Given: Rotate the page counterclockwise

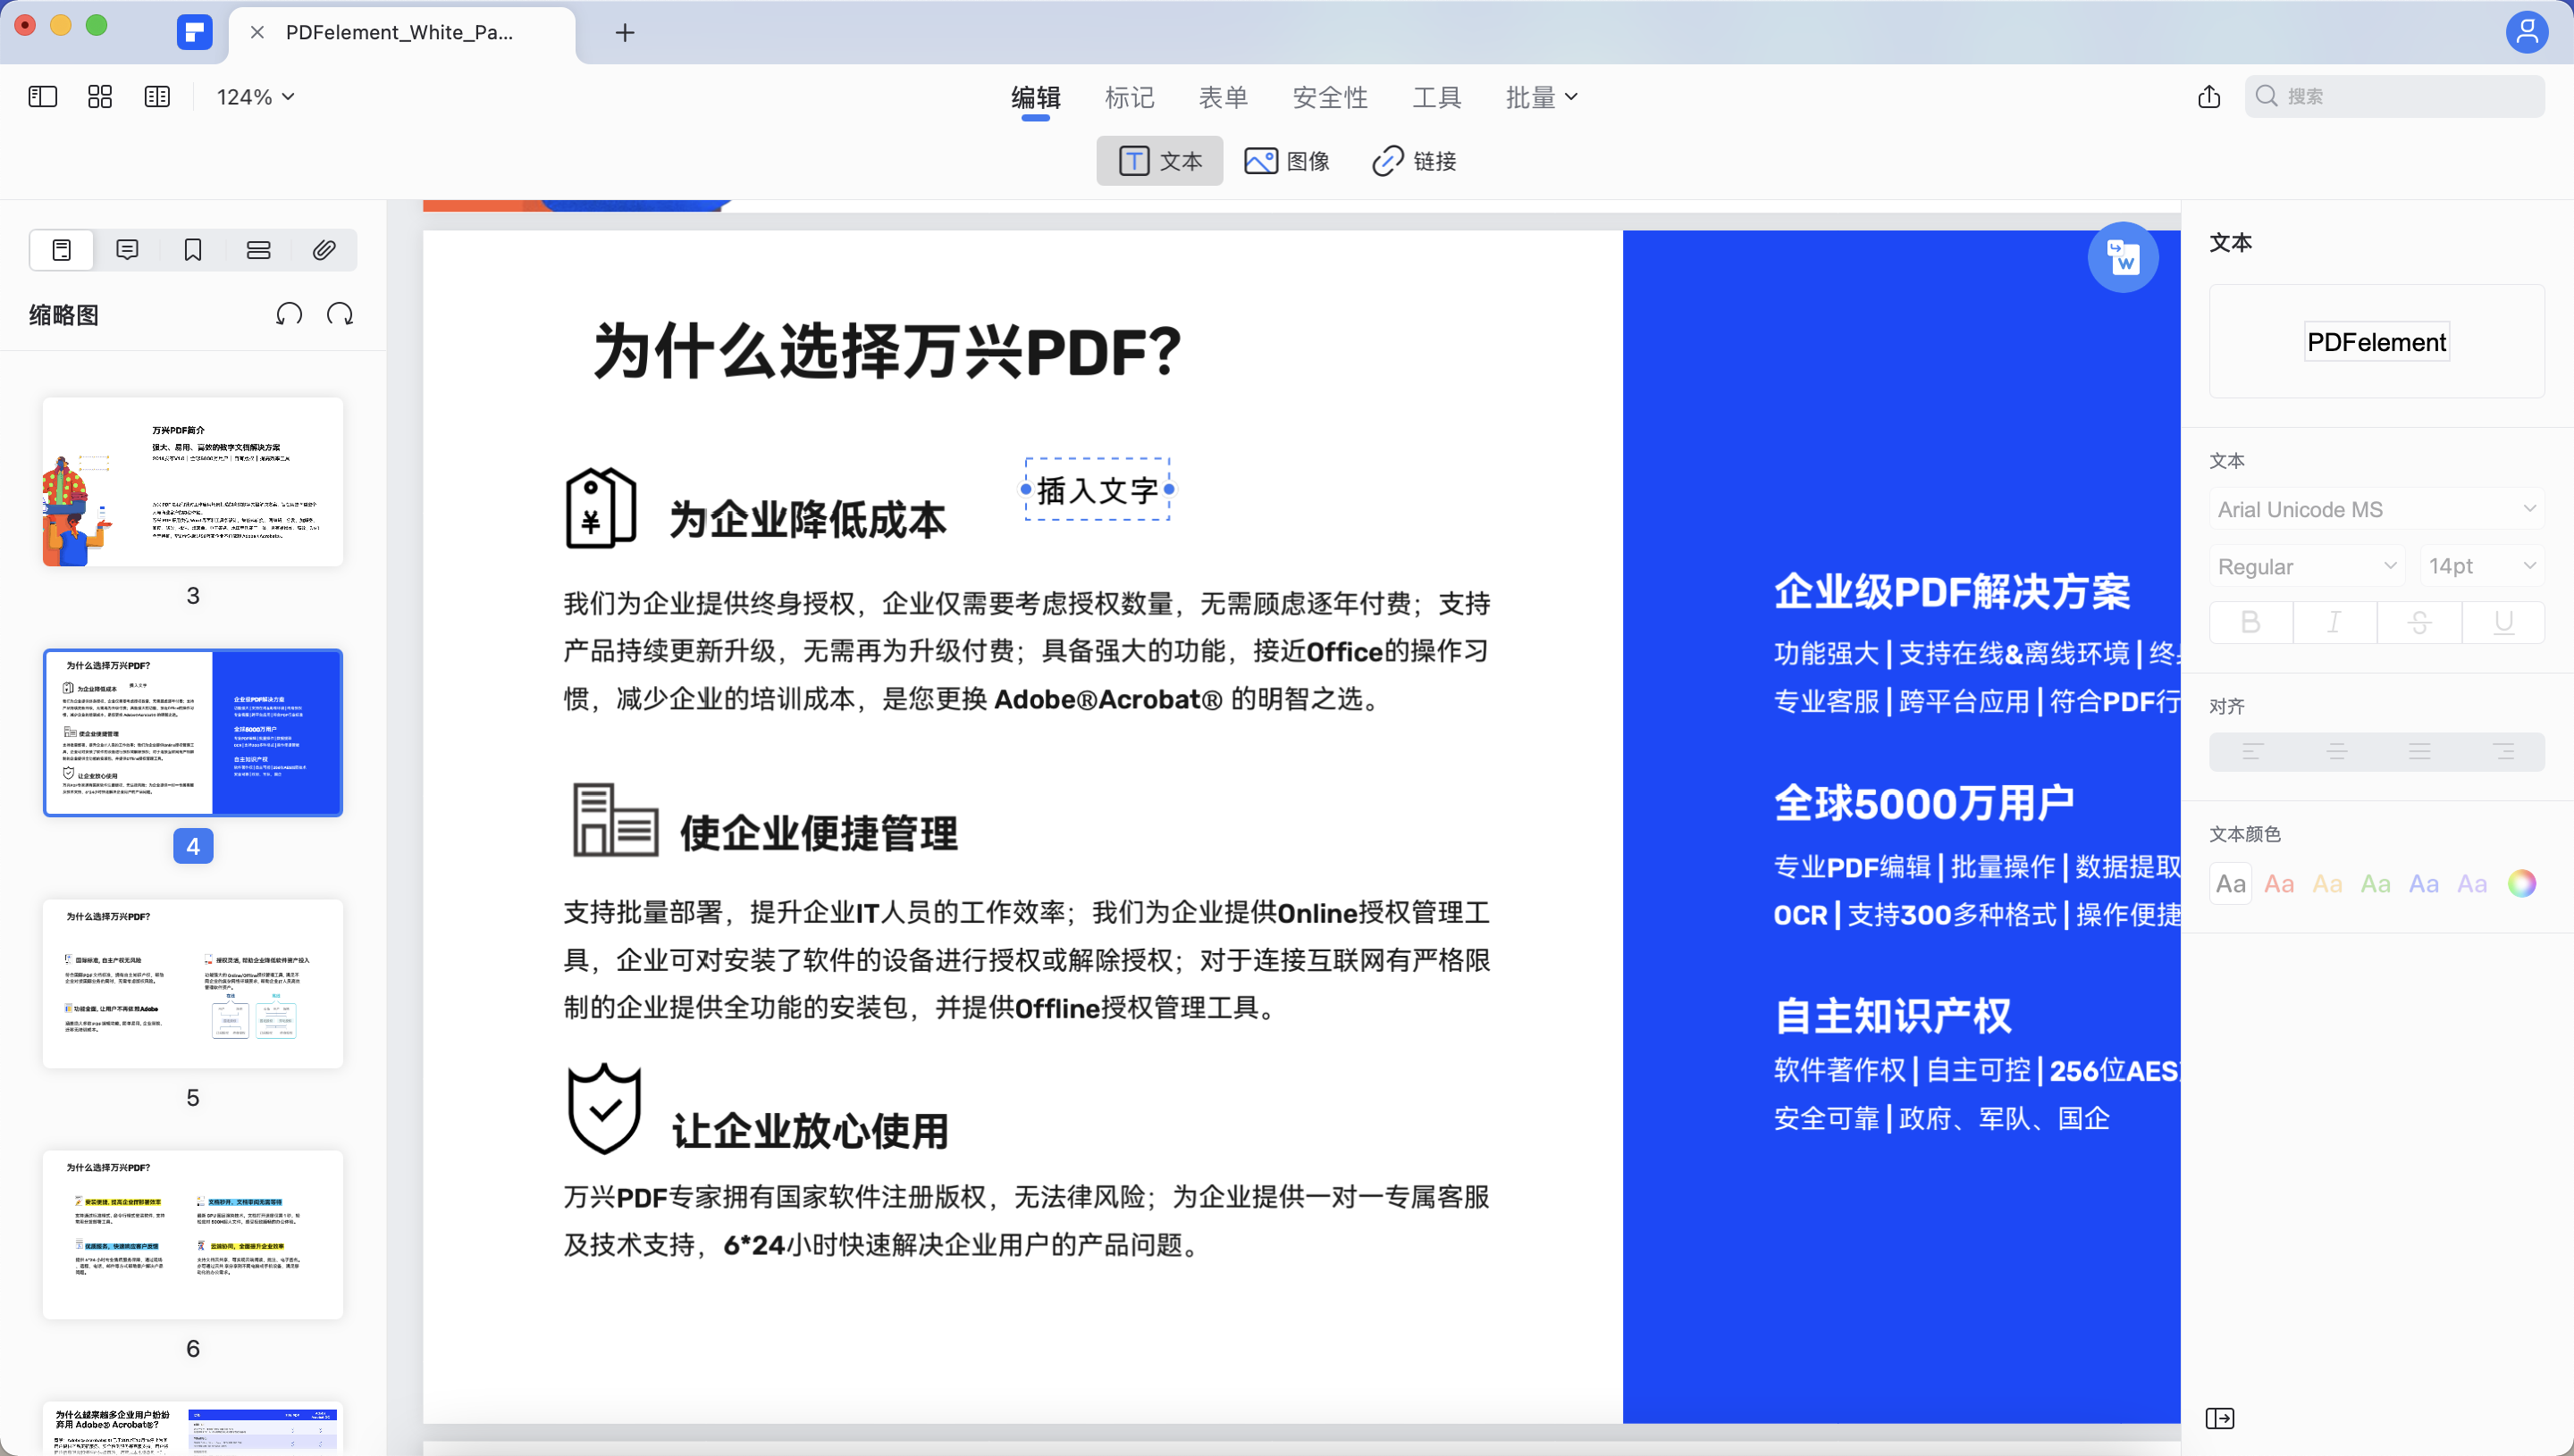Looking at the screenshot, I should click(x=288, y=313).
